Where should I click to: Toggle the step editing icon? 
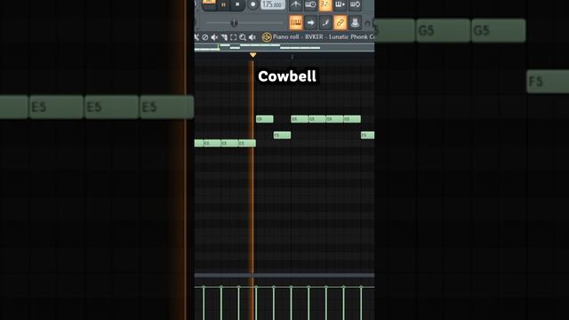(325, 22)
